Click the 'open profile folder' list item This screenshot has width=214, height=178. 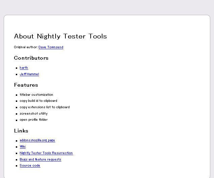(x=34, y=120)
